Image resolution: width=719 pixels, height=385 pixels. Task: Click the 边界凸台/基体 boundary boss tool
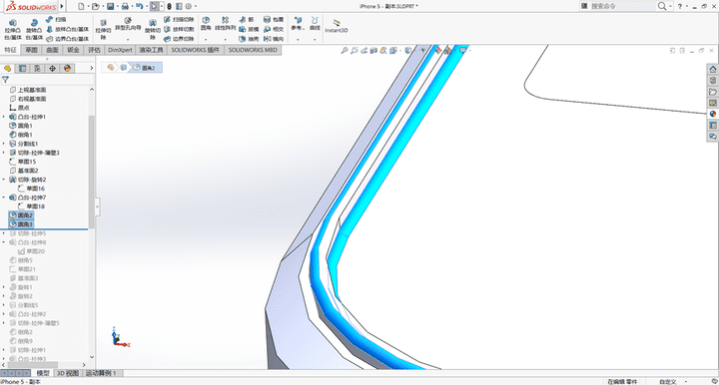point(68,39)
